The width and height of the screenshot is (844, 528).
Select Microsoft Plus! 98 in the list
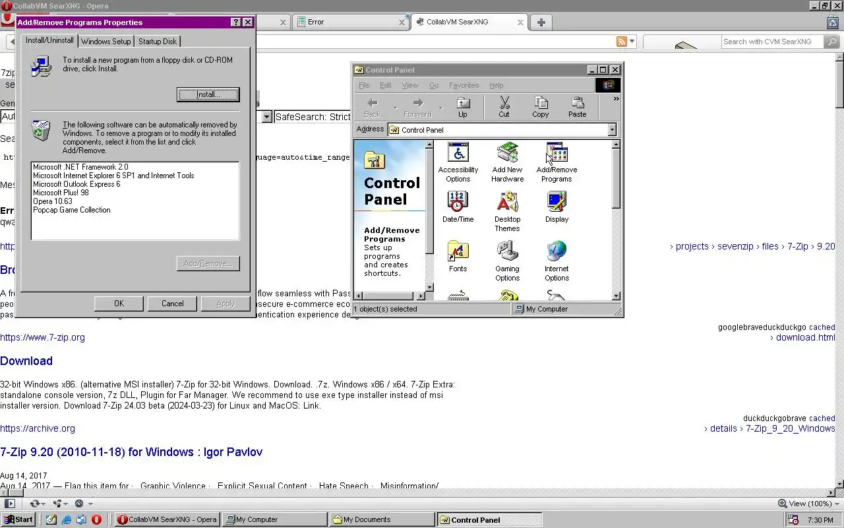(x=61, y=193)
